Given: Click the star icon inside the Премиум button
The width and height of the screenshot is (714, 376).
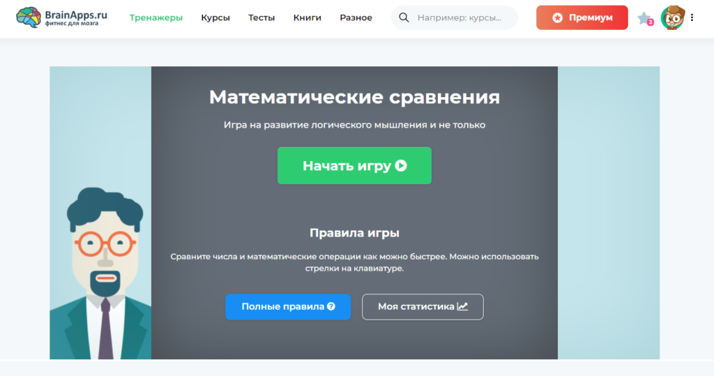Looking at the screenshot, I should [557, 18].
